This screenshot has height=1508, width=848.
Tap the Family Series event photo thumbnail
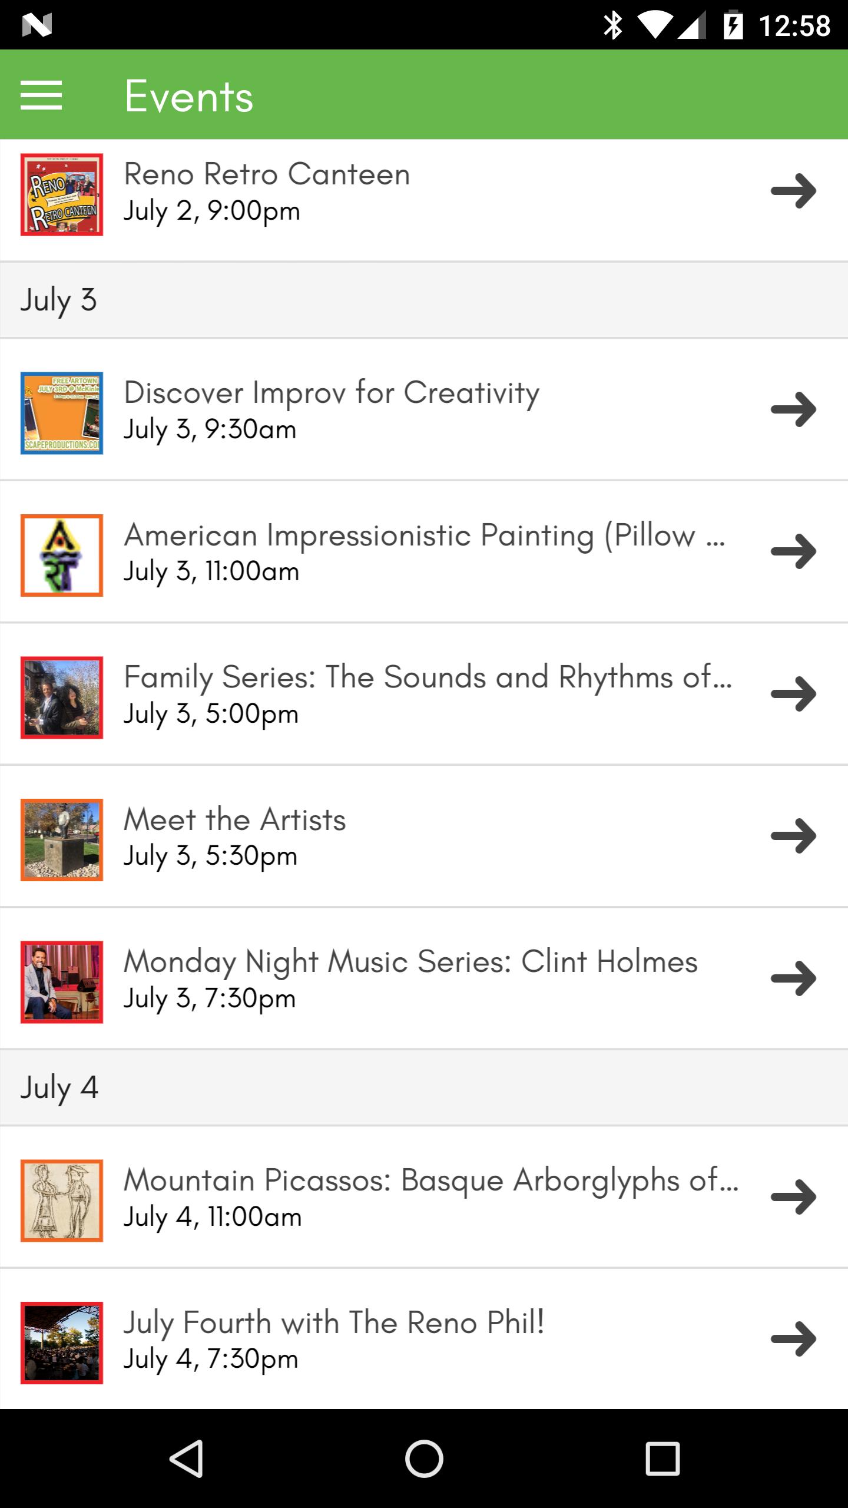pyautogui.click(x=62, y=697)
